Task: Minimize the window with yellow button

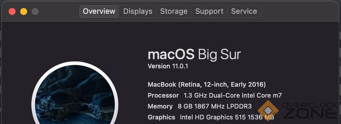Action: pyautogui.click(x=24, y=11)
